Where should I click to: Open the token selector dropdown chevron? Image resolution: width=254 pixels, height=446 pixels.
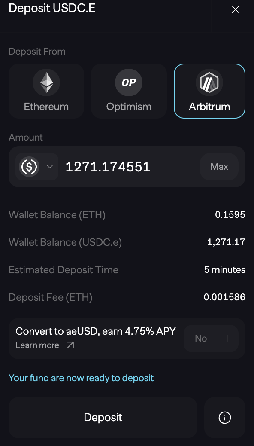click(x=49, y=166)
